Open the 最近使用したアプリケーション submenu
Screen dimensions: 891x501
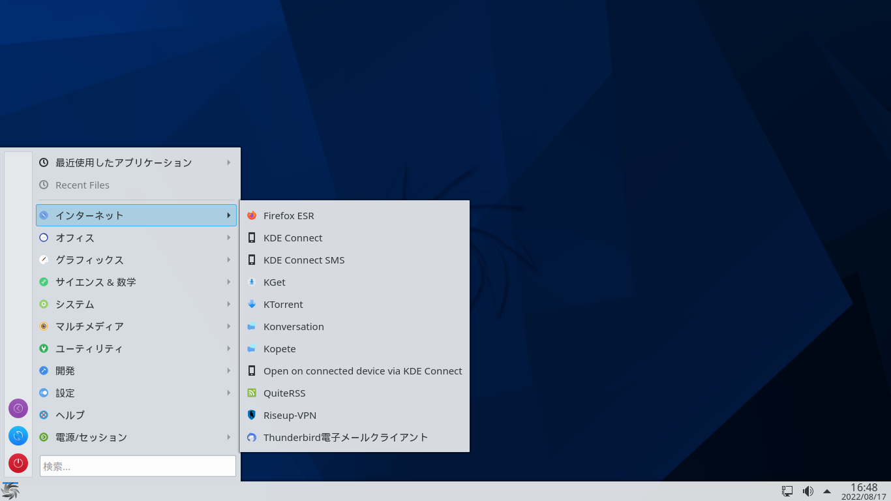(136, 162)
